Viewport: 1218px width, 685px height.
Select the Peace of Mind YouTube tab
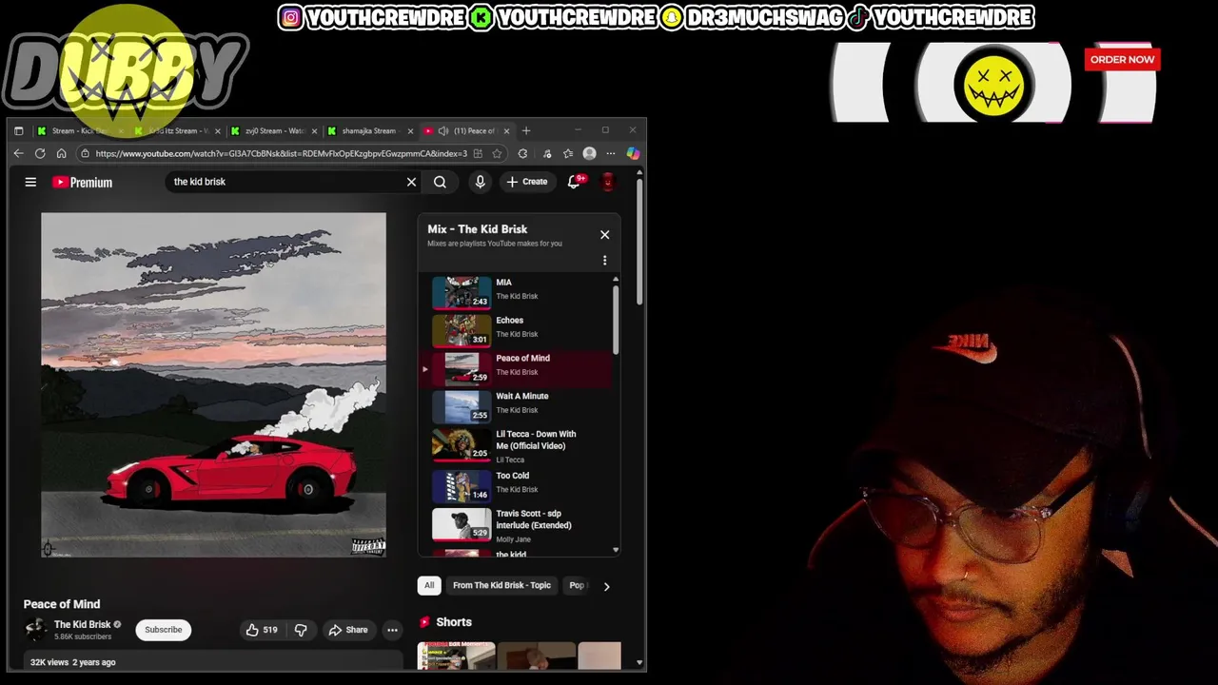pyautogui.click(x=466, y=130)
